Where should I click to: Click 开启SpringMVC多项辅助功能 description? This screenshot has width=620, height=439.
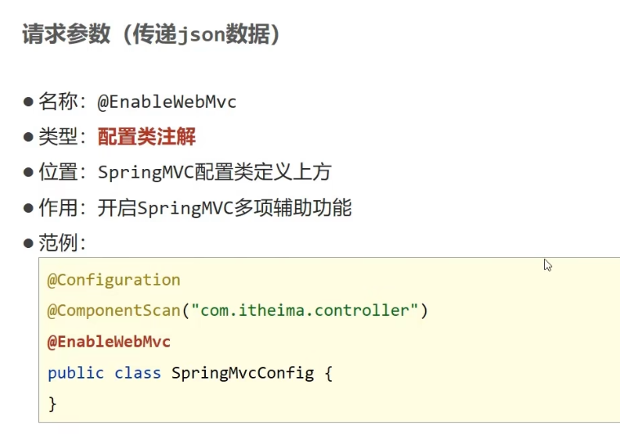coord(225,208)
